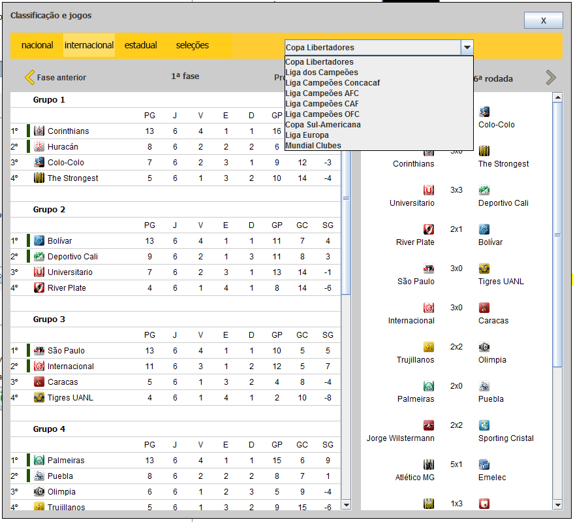Click the 3x3 score for Universitario match
573x522 pixels.
456,190
